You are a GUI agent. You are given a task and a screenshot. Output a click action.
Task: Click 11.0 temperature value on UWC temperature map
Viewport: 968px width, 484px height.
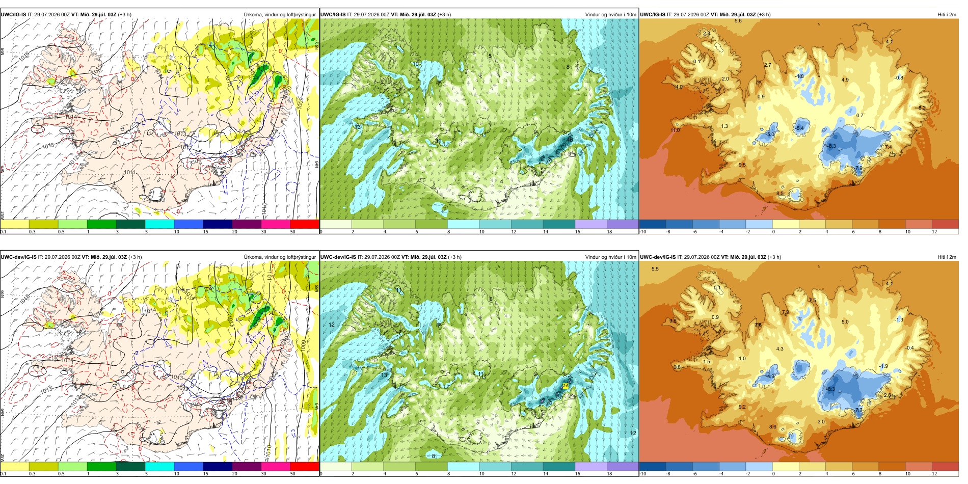pos(675,130)
